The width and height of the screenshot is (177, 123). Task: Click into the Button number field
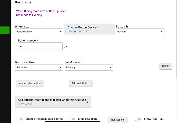point(40,46)
